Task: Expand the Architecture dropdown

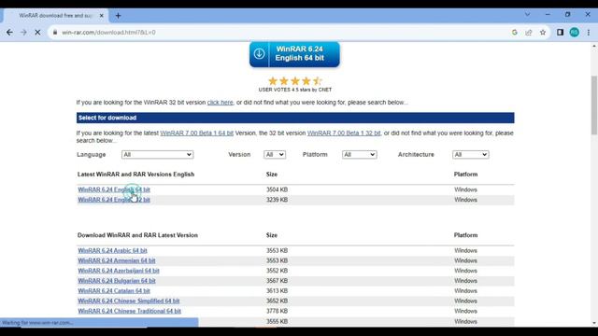Action: click(471, 154)
